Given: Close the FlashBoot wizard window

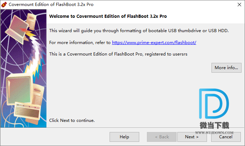Looking at the screenshot, I should tap(239, 5).
